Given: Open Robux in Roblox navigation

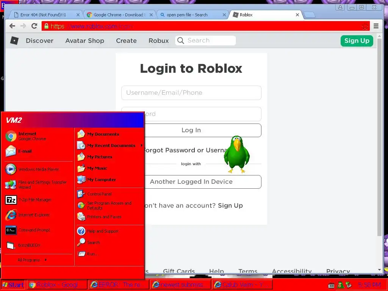Looking at the screenshot, I should [159, 41].
